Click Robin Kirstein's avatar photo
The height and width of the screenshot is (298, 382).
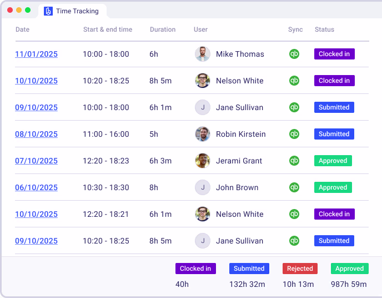203,134
